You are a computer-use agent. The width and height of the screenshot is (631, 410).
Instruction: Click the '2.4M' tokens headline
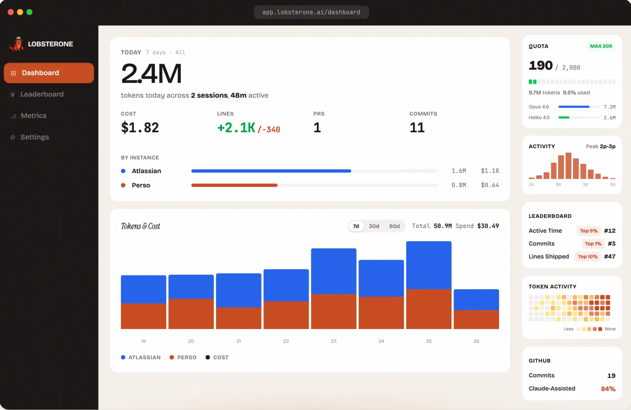tap(151, 74)
